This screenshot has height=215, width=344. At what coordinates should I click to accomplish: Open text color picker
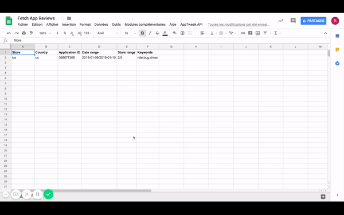pyautogui.click(x=165, y=33)
